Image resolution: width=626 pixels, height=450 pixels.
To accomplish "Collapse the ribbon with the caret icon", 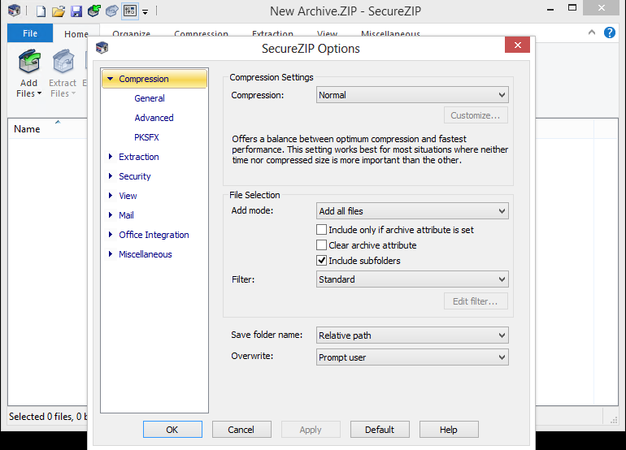I will pyautogui.click(x=592, y=32).
